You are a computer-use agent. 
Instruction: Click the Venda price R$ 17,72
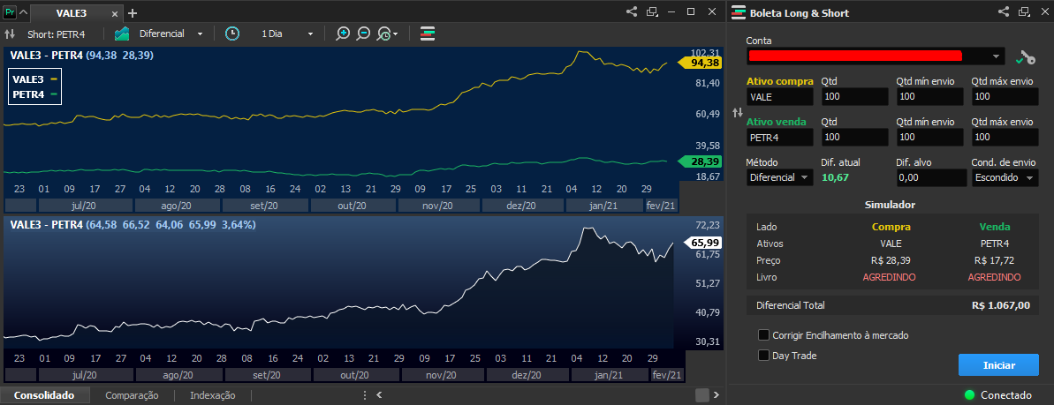click(x=994, y=260)
